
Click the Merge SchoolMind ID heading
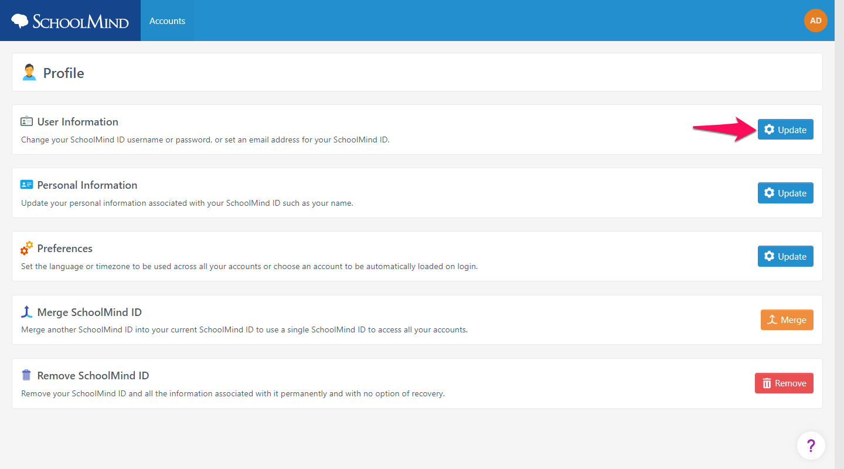click(90, 312)
